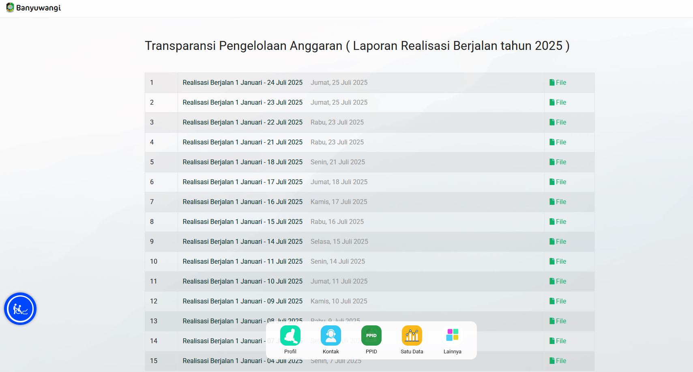Click the Banyuwangi logo in the header
The image size is (693, 372).
click(34, 8)
